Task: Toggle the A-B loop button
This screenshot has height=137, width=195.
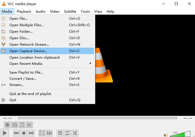Action: (22, 125)
